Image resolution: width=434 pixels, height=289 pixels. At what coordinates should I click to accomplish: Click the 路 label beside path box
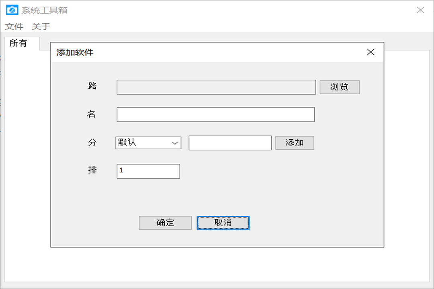click(x=92, y=86)
